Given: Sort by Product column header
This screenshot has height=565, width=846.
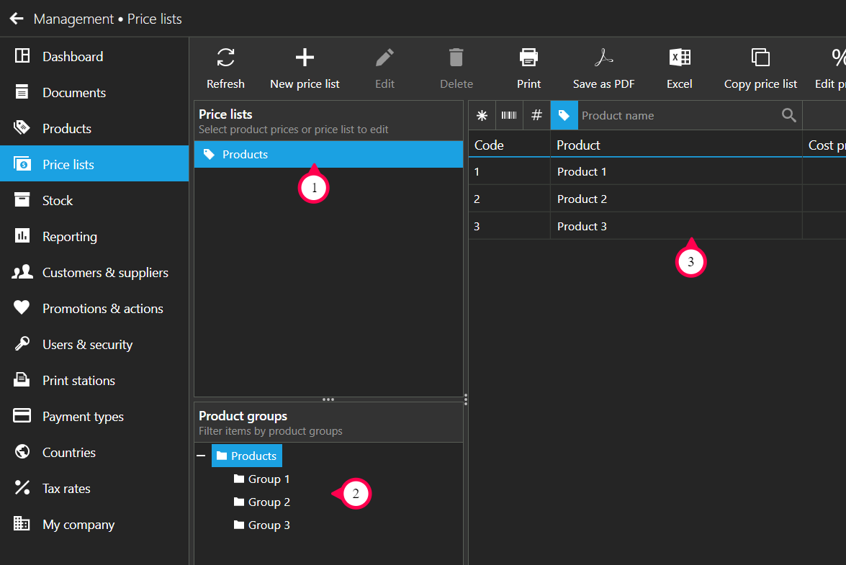Looking at the screenshot, I should tap(676, 145).
